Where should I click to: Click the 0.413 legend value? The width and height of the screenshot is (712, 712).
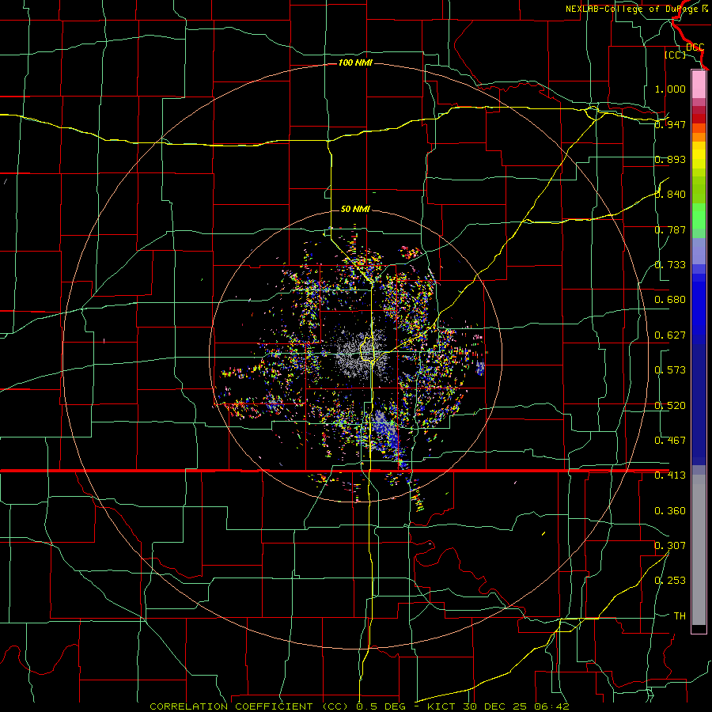(x=670, y=475)
